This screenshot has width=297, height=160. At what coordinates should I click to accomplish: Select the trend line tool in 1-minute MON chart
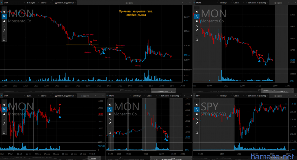4,26
